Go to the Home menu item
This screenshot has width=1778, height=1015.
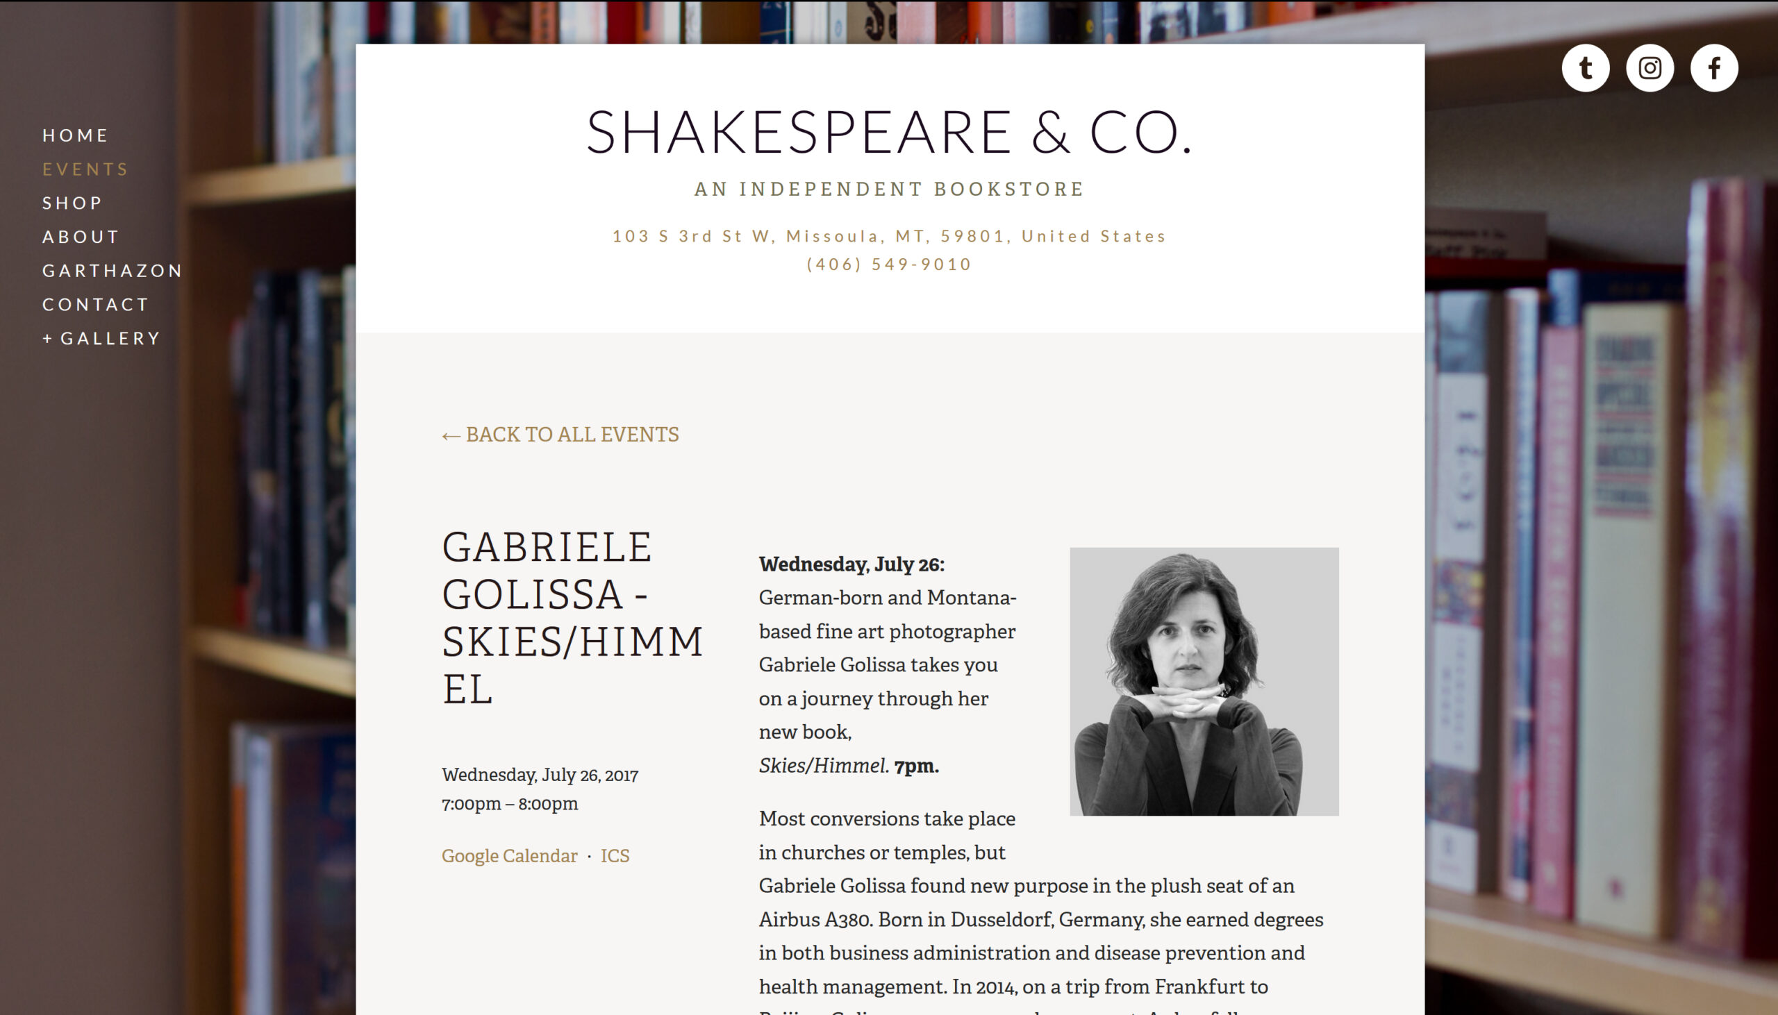click(x=75, y=135)
